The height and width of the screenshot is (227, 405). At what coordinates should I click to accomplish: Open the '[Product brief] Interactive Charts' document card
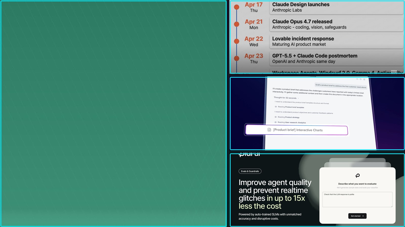point(297,130)
